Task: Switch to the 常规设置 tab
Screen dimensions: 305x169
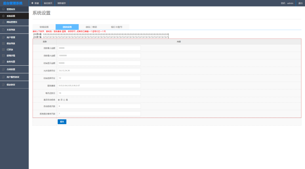Action: [44, 27]
